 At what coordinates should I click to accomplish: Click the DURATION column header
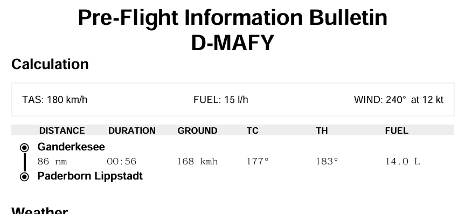pyautogui.click(x=132, y=130)
